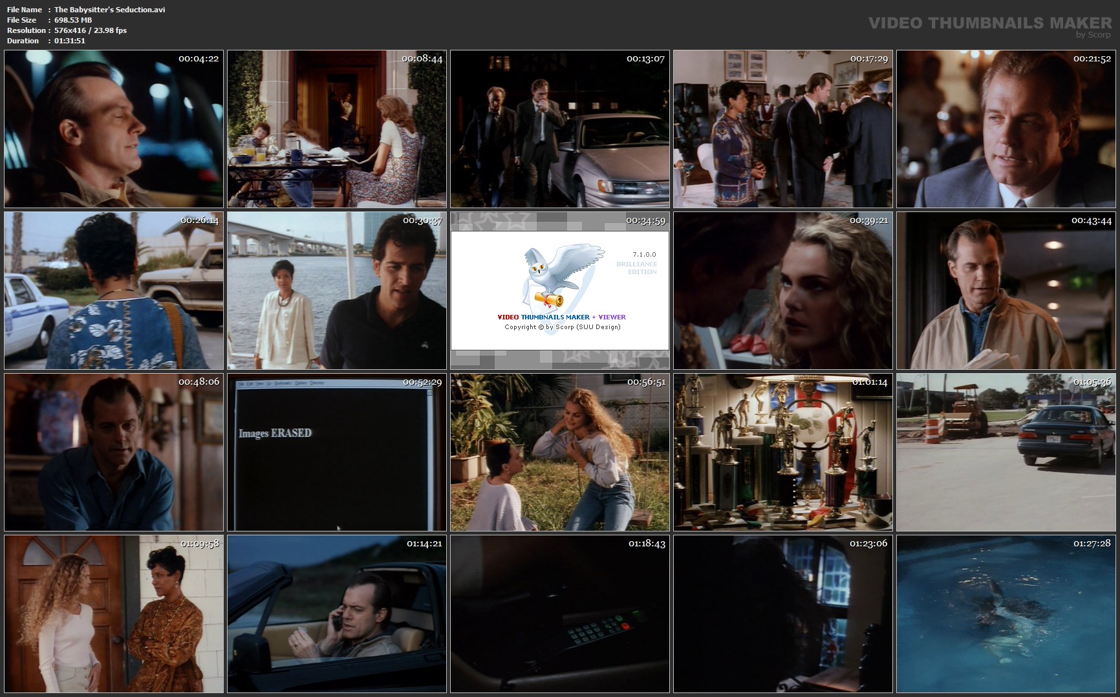Click the resolution value '576x416 / 23.98 fps'
Screen dimensions: 1120x697
tap(91, 30)
